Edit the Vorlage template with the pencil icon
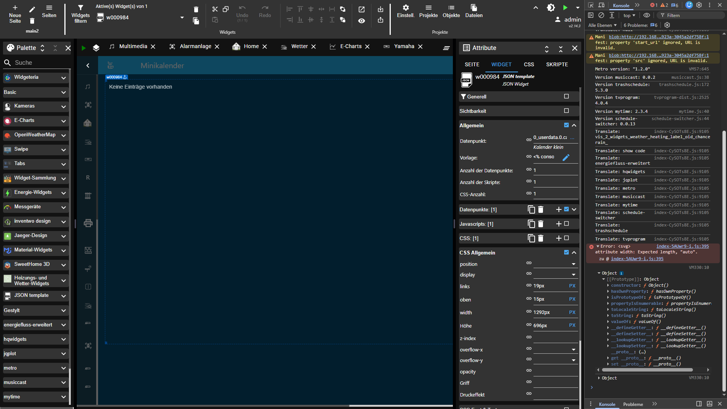 point(566,158)
